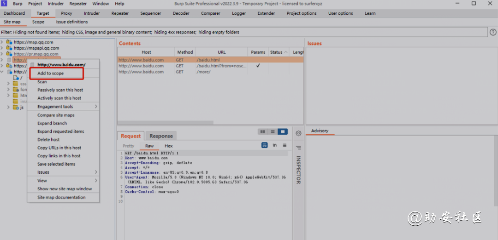Click host icon in context menu header
This screenshot has width=498, height=240.
point(32,64)
